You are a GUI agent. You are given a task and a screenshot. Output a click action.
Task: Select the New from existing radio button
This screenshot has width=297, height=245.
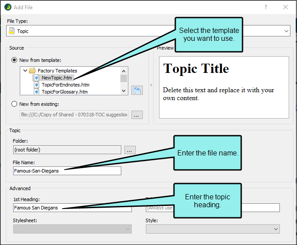click(14, 104)
